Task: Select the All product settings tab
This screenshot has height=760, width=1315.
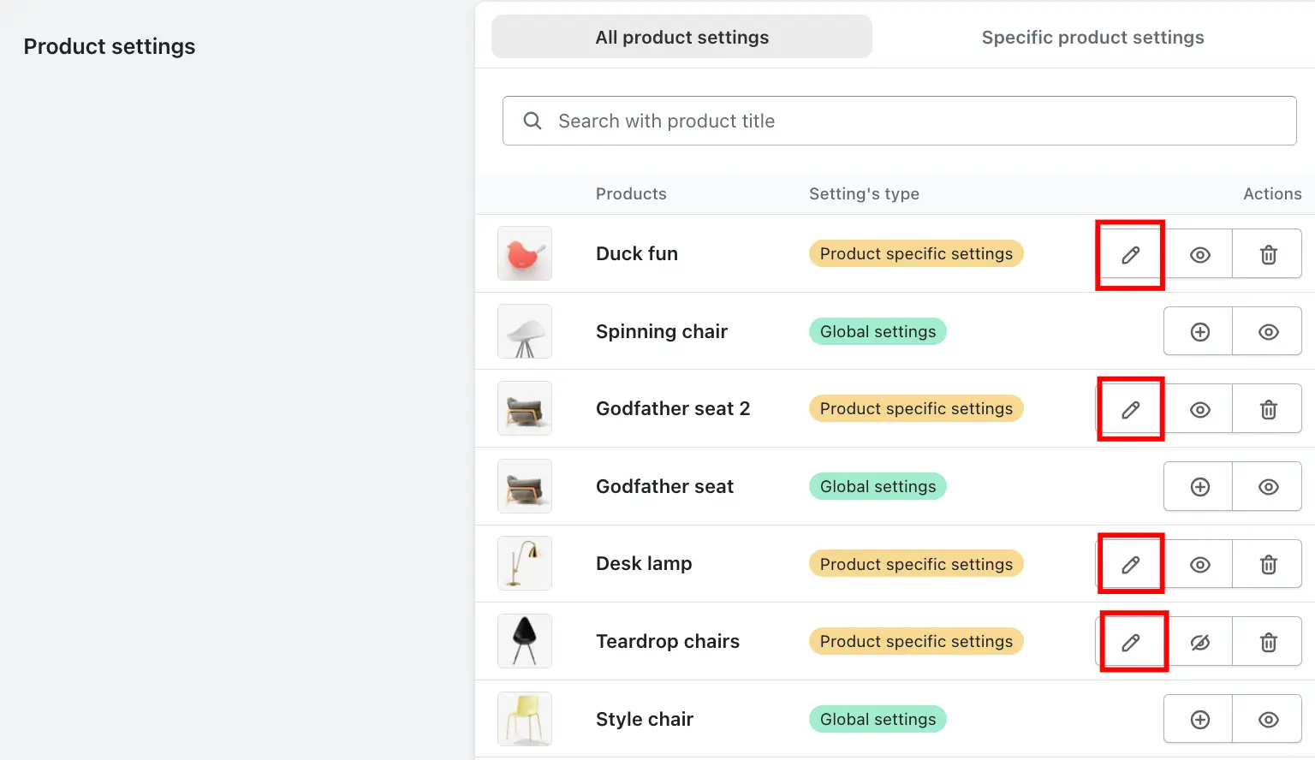Action: point(681,37)
